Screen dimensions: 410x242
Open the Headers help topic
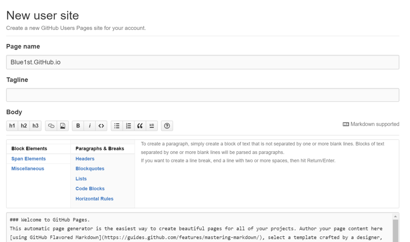(x=85, y=159)
